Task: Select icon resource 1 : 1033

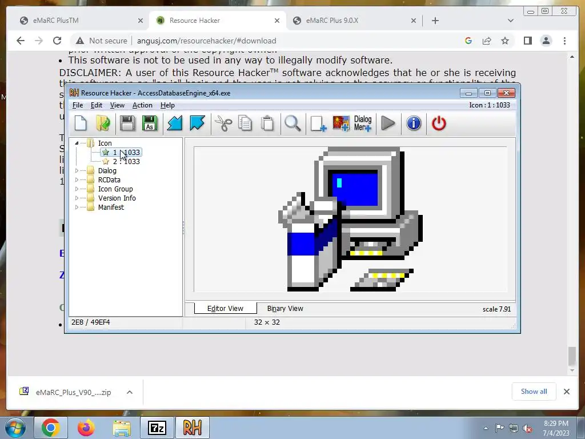Action: pyautogui.click(x=121, y=152)
